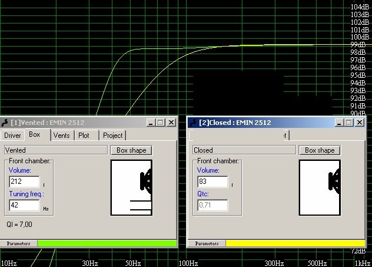Close the [1]Vented window
Screen dimensions: 372x267
pos(171,123)
